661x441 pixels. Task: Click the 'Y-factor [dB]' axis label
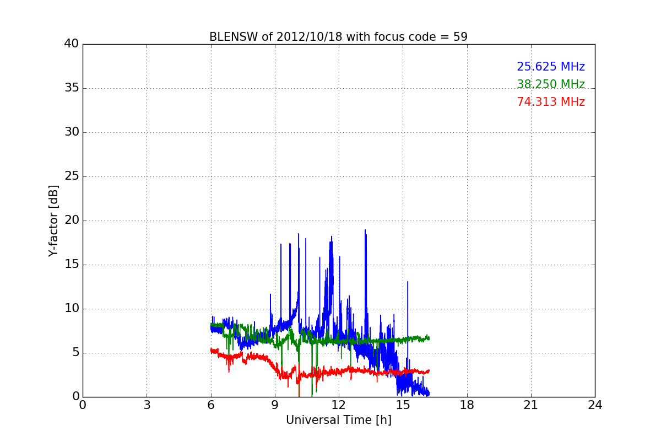click(53, 220)
